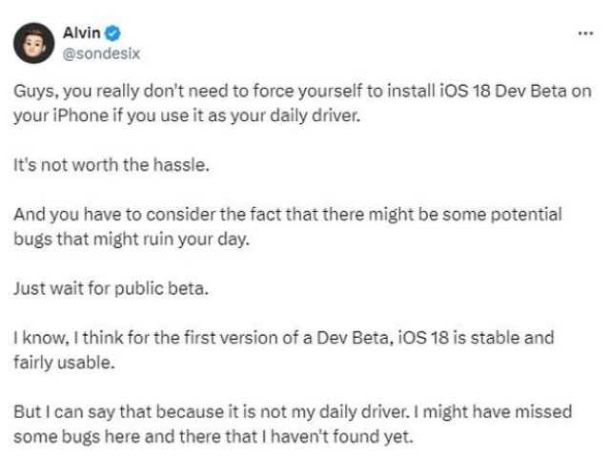Viewport: 610px width, 461px height.
Task: Select the phrase 'public beta' in the tweet
Action: tap(160, 289)
